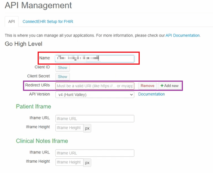
Task: Click Patient Iframe URL field
Action: tap(95, 119)
